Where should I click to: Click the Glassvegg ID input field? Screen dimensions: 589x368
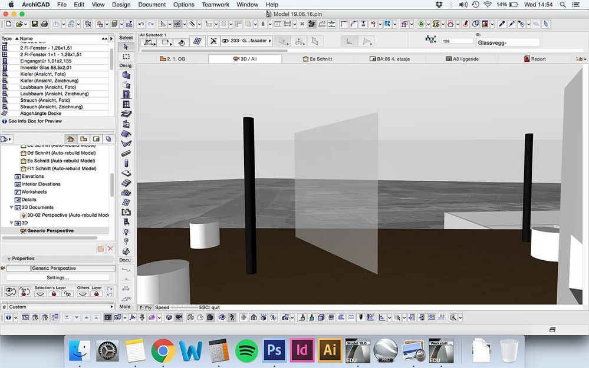508,42
